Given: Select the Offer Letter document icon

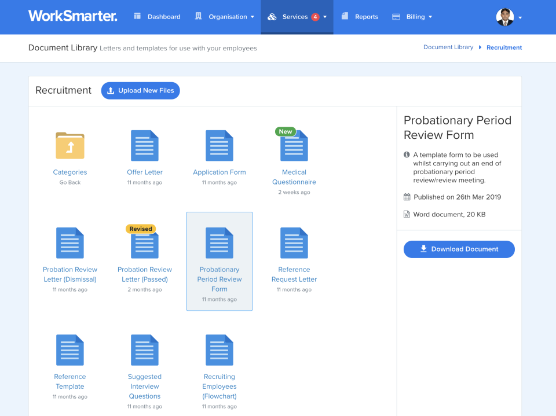Looking at the screenshot, I should (144, 145).
